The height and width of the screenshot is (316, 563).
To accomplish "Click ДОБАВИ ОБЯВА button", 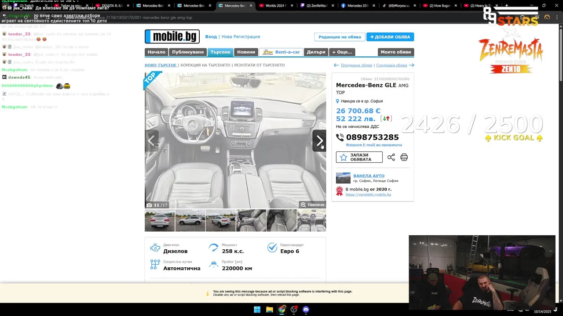I will 390,37.
